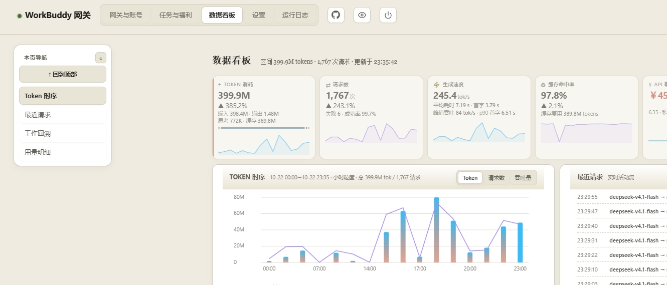The image size is (667, 285).
Task: Click the 请求数 sparkline chart
Action: [372, 133]
